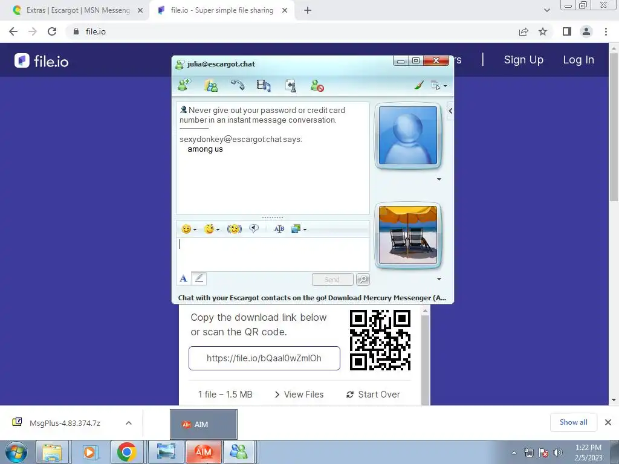Click Sign Up on file.io
The image size is (619, 464).
523,60
